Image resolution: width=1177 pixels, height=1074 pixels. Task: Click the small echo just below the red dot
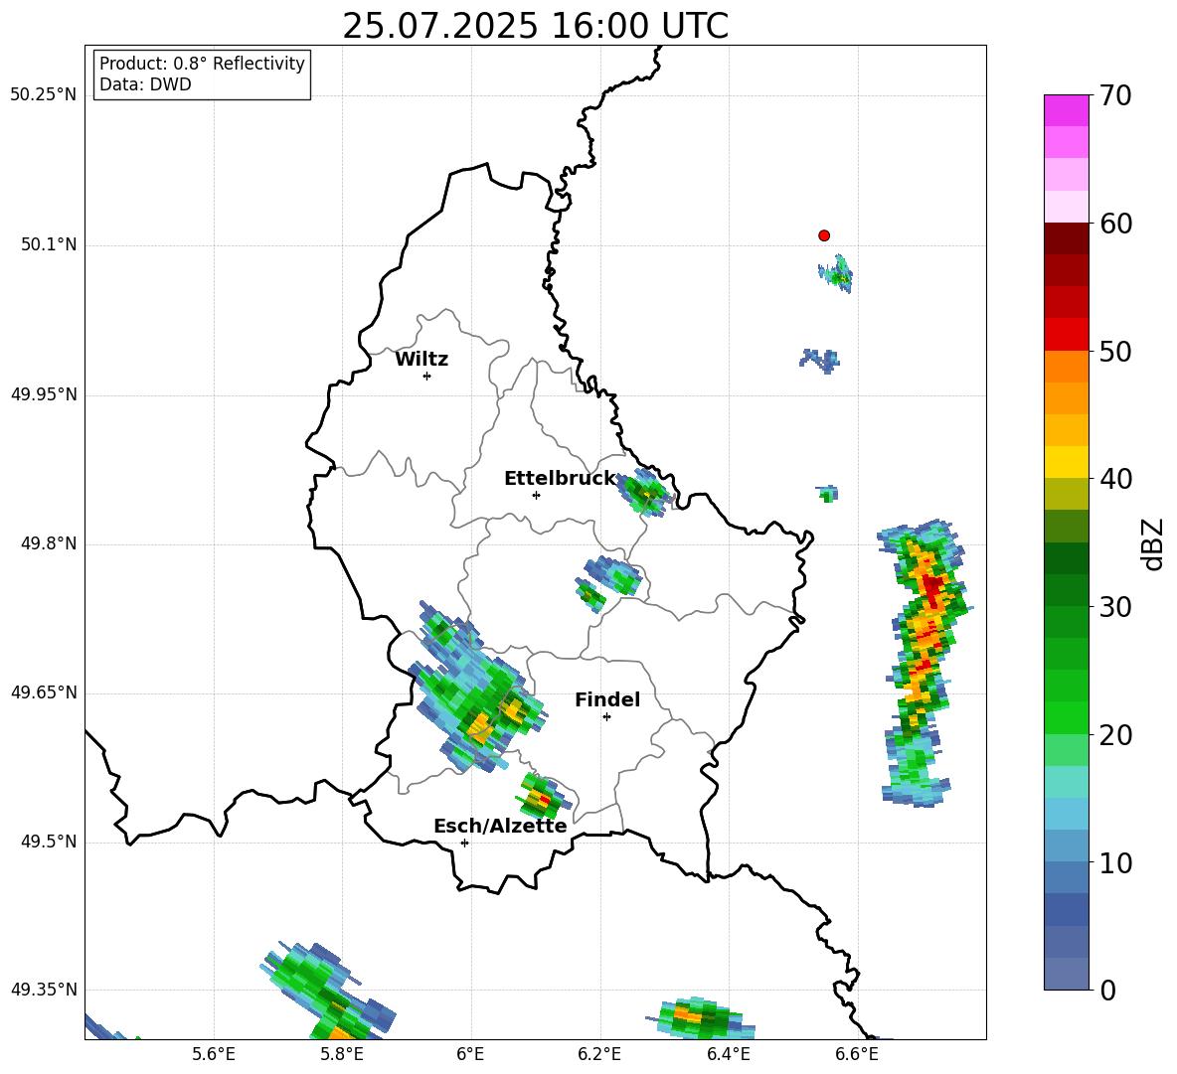[x=836, y=274]
